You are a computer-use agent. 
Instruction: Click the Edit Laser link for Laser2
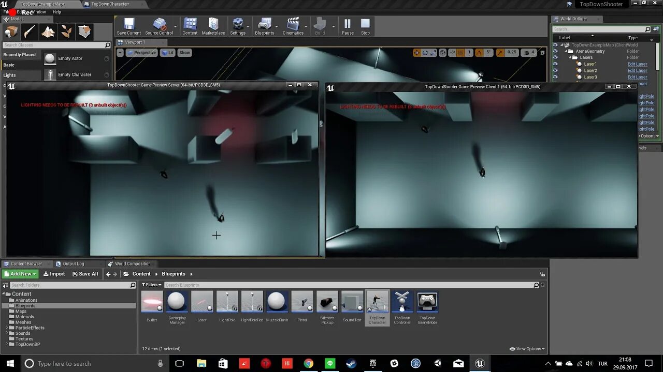[637, 70]
